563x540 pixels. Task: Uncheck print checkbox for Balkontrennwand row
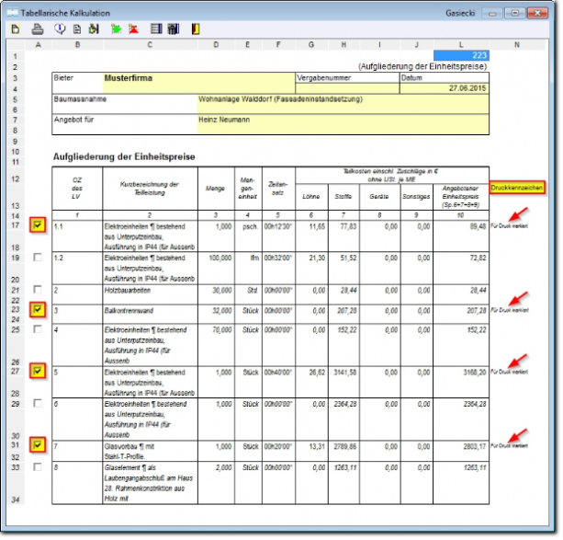(x=38, y=310)
